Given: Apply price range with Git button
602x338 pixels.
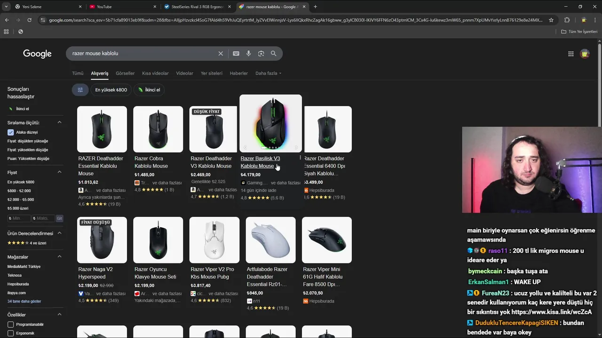Looking at the screenshot, I should [x=59, y=218].
